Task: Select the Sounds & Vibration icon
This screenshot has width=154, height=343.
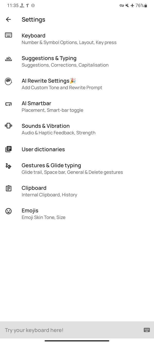Action: click(8, 126)
